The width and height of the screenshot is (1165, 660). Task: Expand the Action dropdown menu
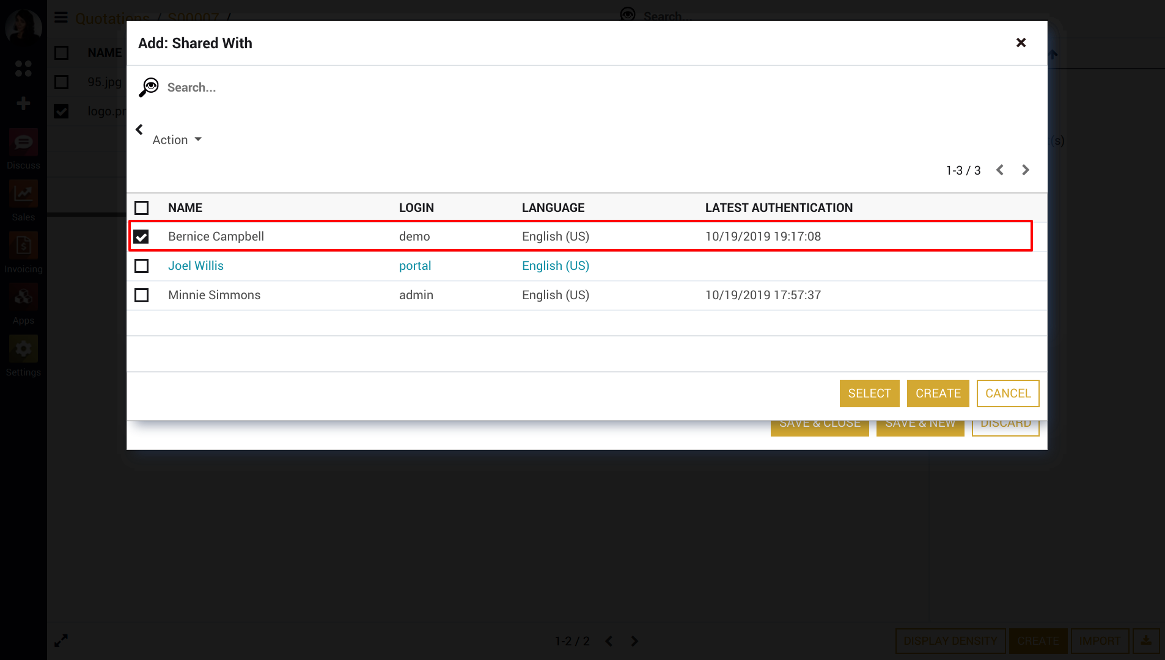coord(177,140)
